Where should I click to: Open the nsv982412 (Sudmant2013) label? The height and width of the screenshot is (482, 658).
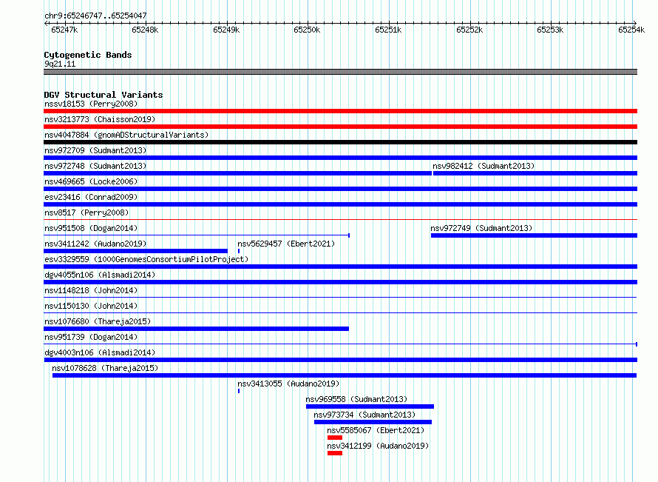pos(484,166)
